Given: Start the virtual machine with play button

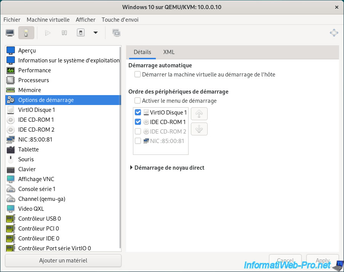Looking at the screenshot, I should pos(48,33).
